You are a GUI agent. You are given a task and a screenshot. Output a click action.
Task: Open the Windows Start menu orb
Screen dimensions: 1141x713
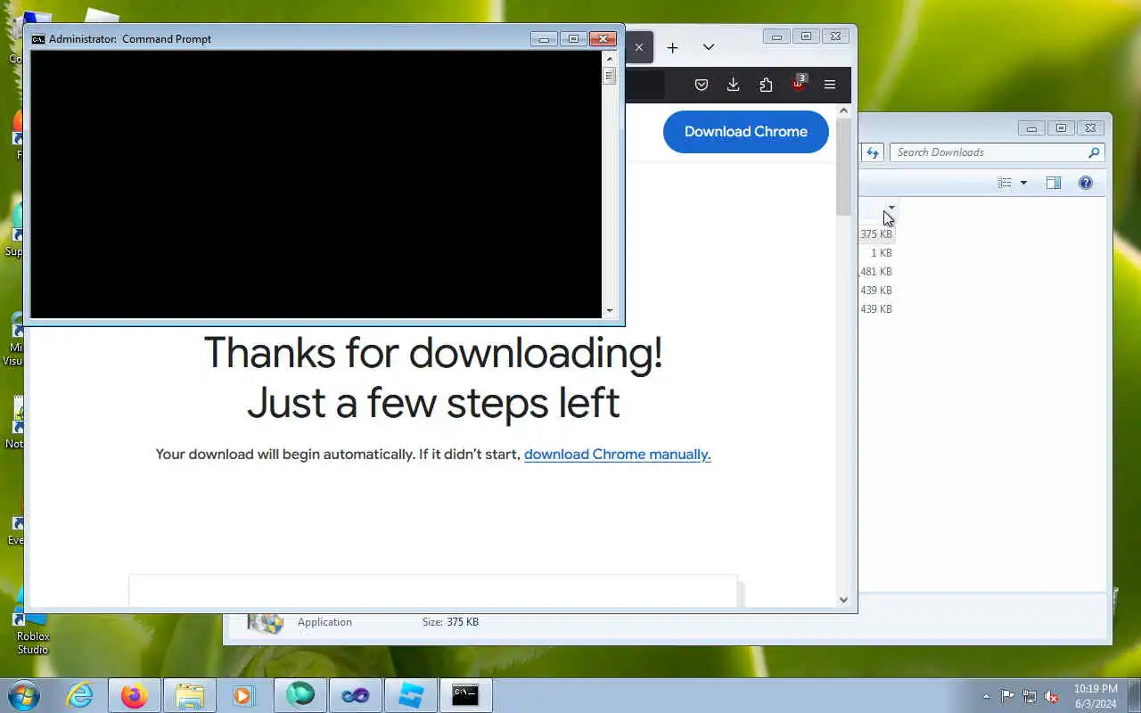pyautogui.click(x=24, y=695)
